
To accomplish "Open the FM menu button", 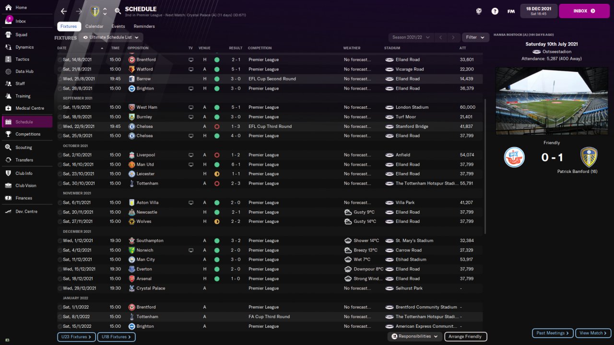I will pyautogui.click(x=511, y=11).
